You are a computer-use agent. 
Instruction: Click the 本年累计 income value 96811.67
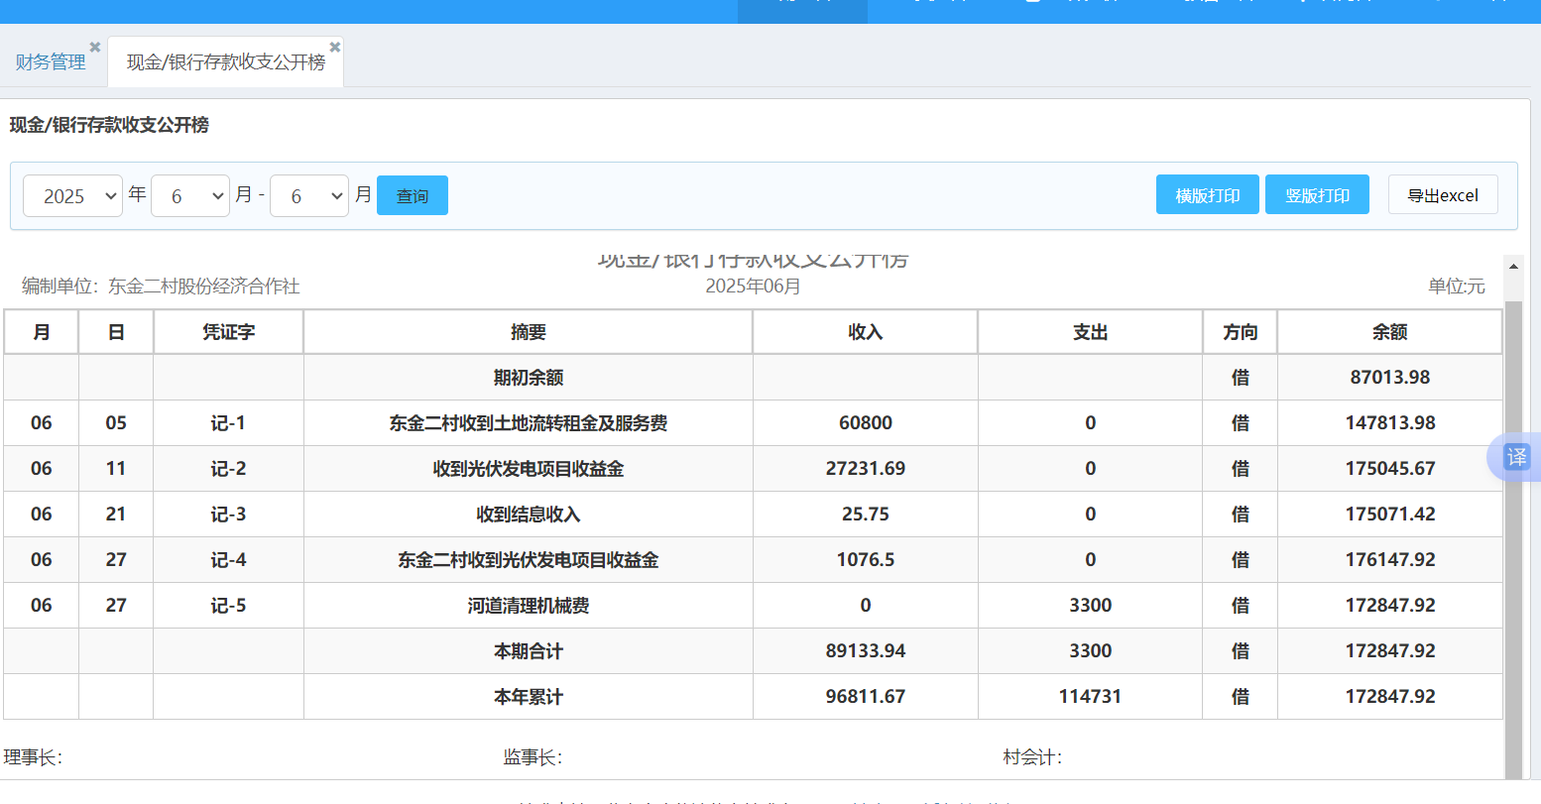[x=865, y=697]
